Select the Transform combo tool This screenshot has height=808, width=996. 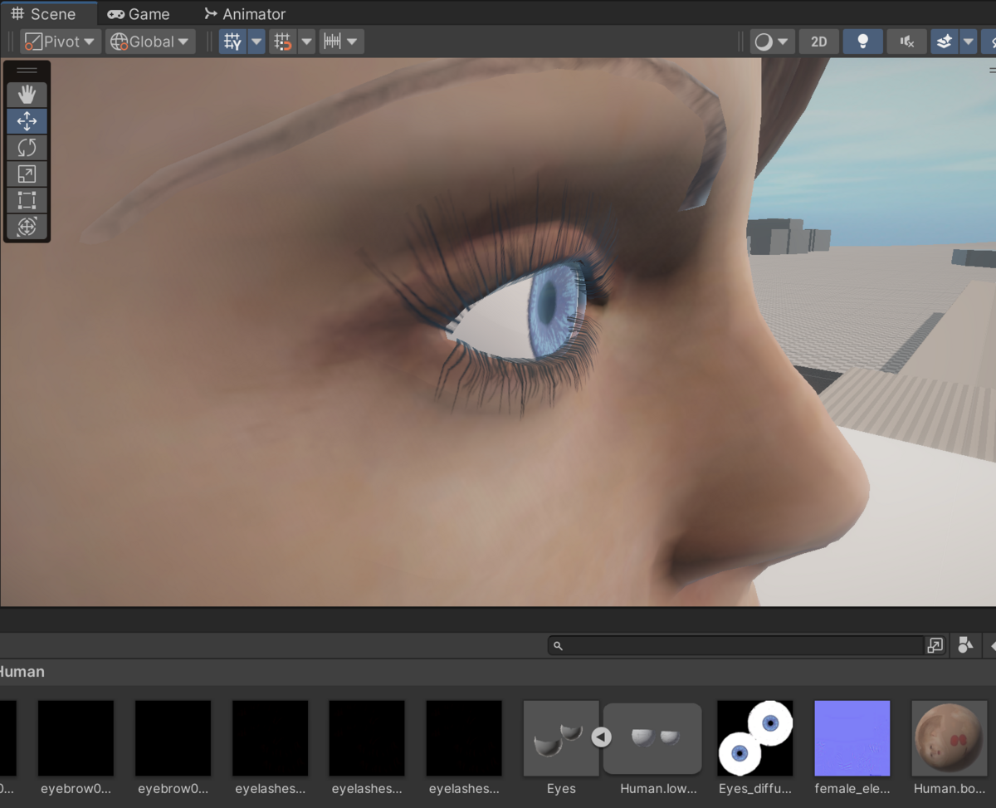pyautogui.click(x=27, y=227)
